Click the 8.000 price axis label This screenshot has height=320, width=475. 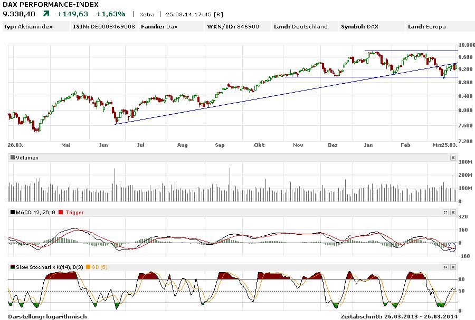tap(465, 111)
